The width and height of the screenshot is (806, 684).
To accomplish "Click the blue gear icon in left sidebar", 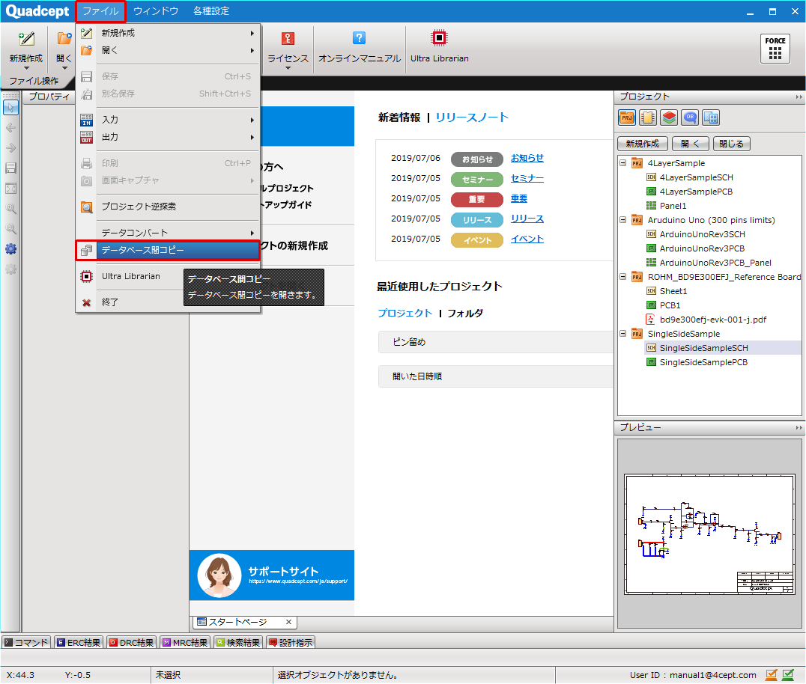I will (10, 249).
